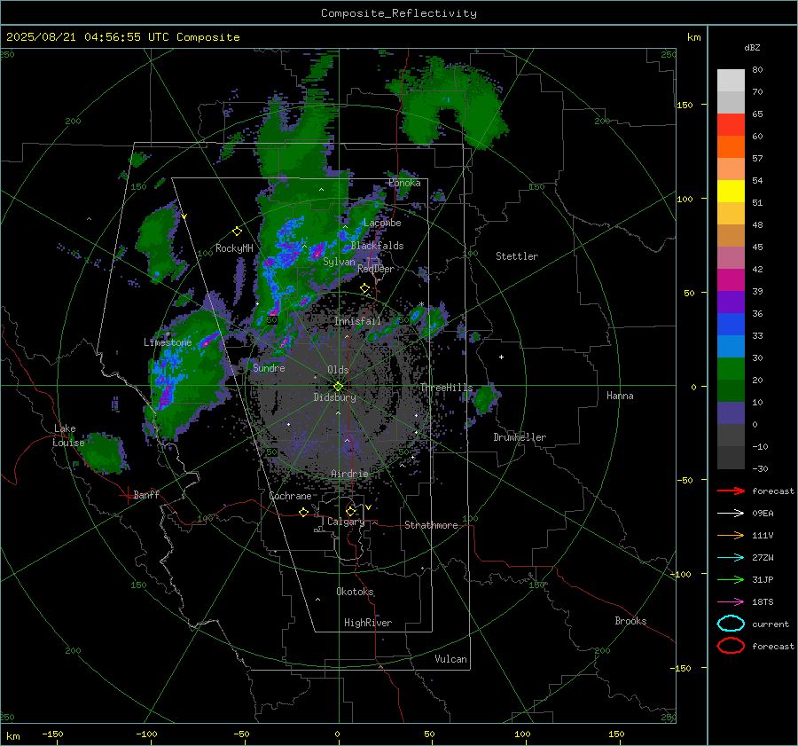
Task: Pick the pink 45 dBZ legend swatch
Action: tap(731, 257)
